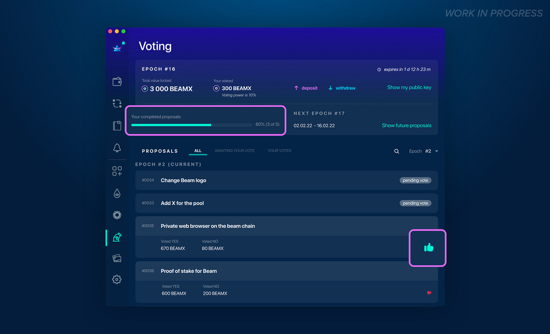Open the Wallet icon in the sidebar
This screenshot has height=334, width=550.
(117, 81)
